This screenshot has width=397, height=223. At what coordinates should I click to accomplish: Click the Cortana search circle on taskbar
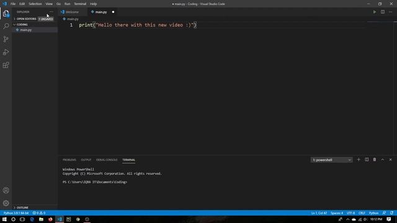coord(13,219)
